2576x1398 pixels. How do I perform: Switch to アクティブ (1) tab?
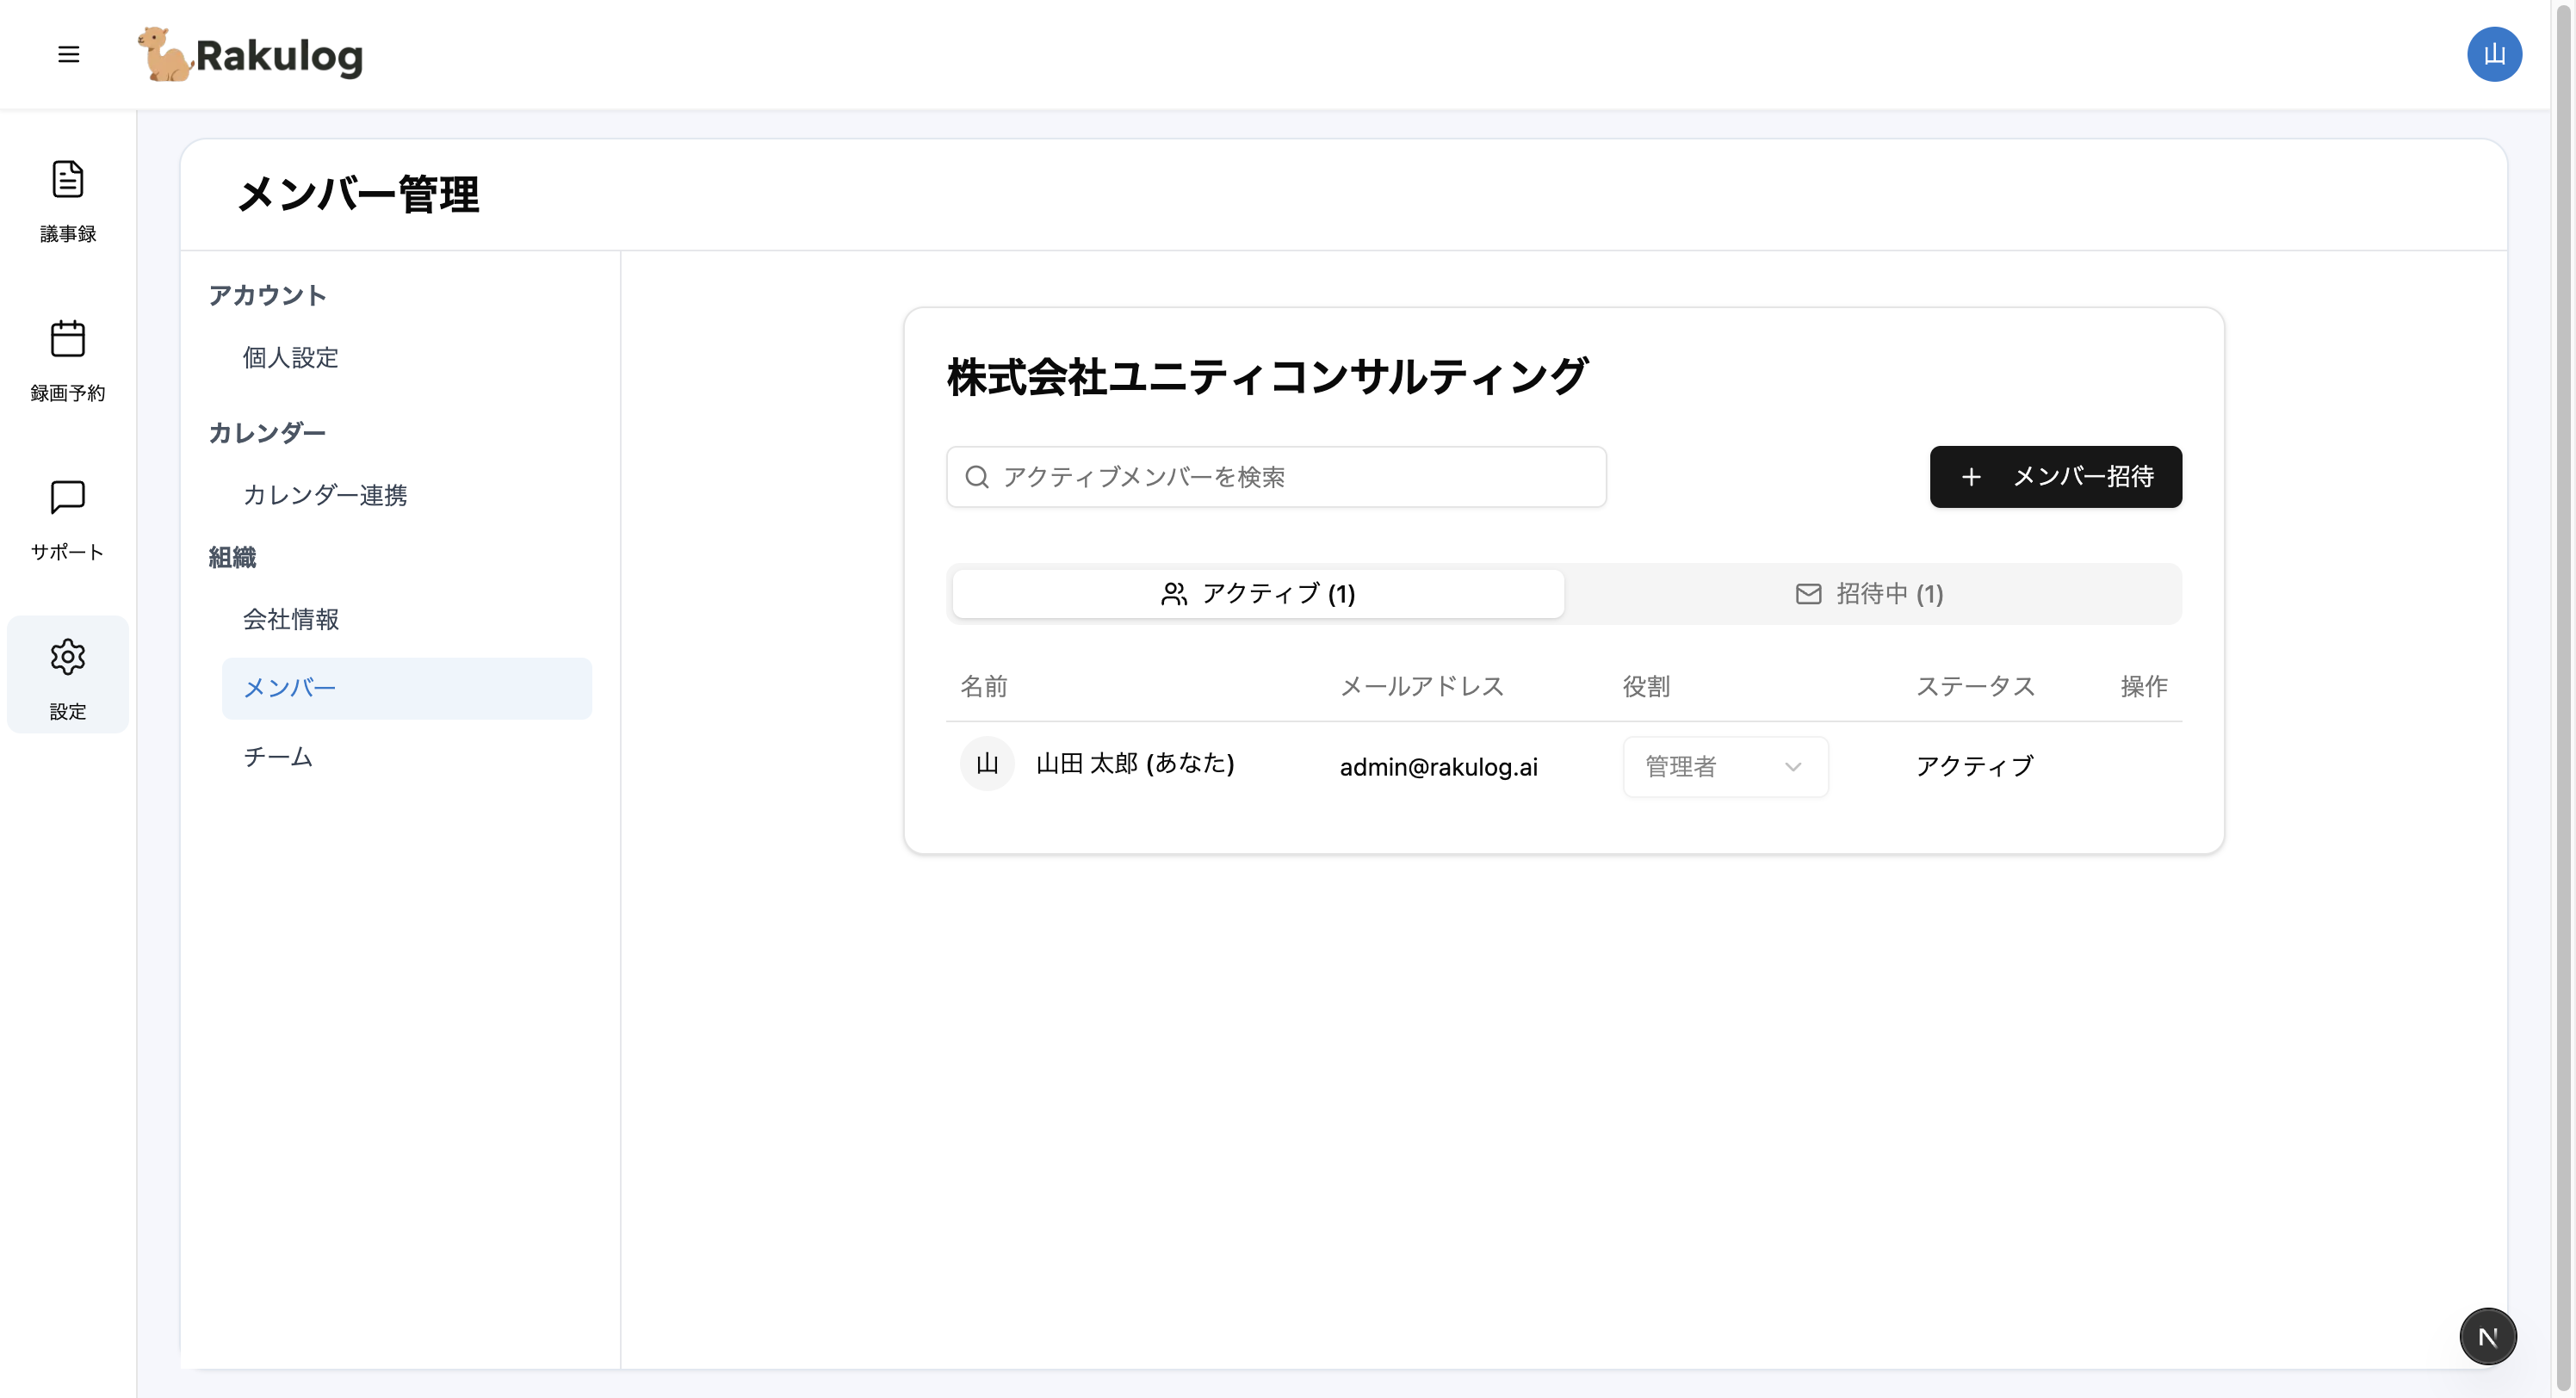point(1257,594)
